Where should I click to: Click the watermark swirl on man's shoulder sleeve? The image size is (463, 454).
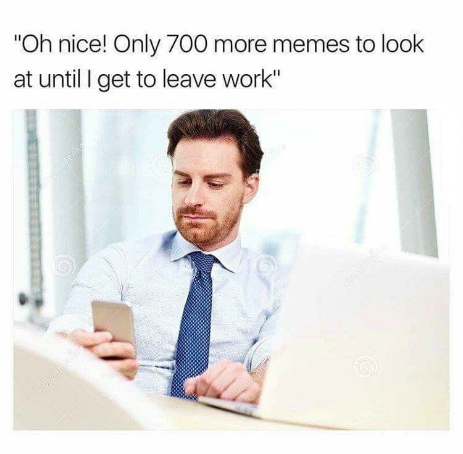(64, 264)
